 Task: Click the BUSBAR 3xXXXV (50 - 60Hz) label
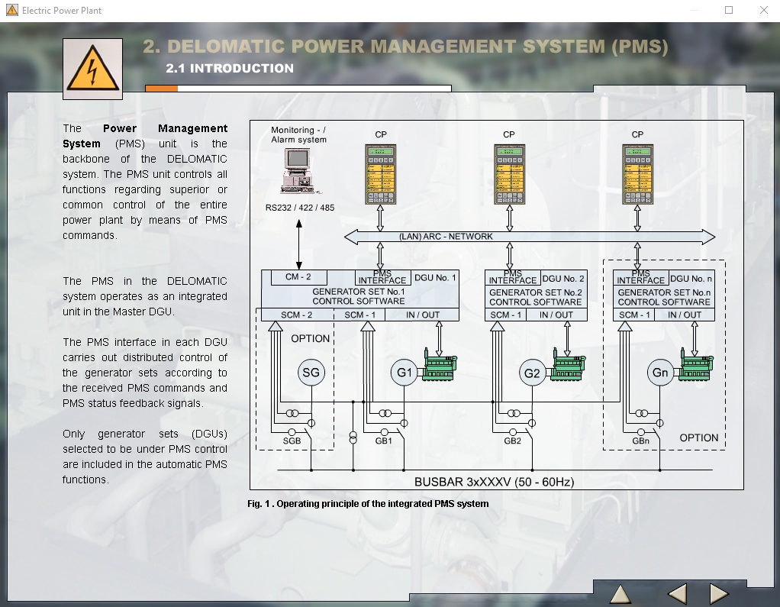pos(494,482)
